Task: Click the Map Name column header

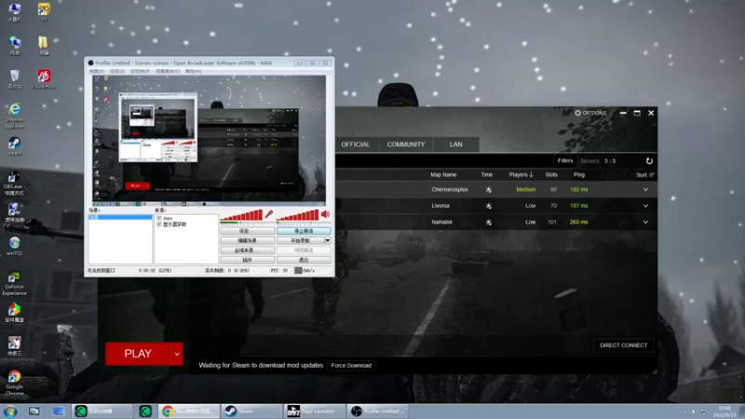Action: (443, 175)
